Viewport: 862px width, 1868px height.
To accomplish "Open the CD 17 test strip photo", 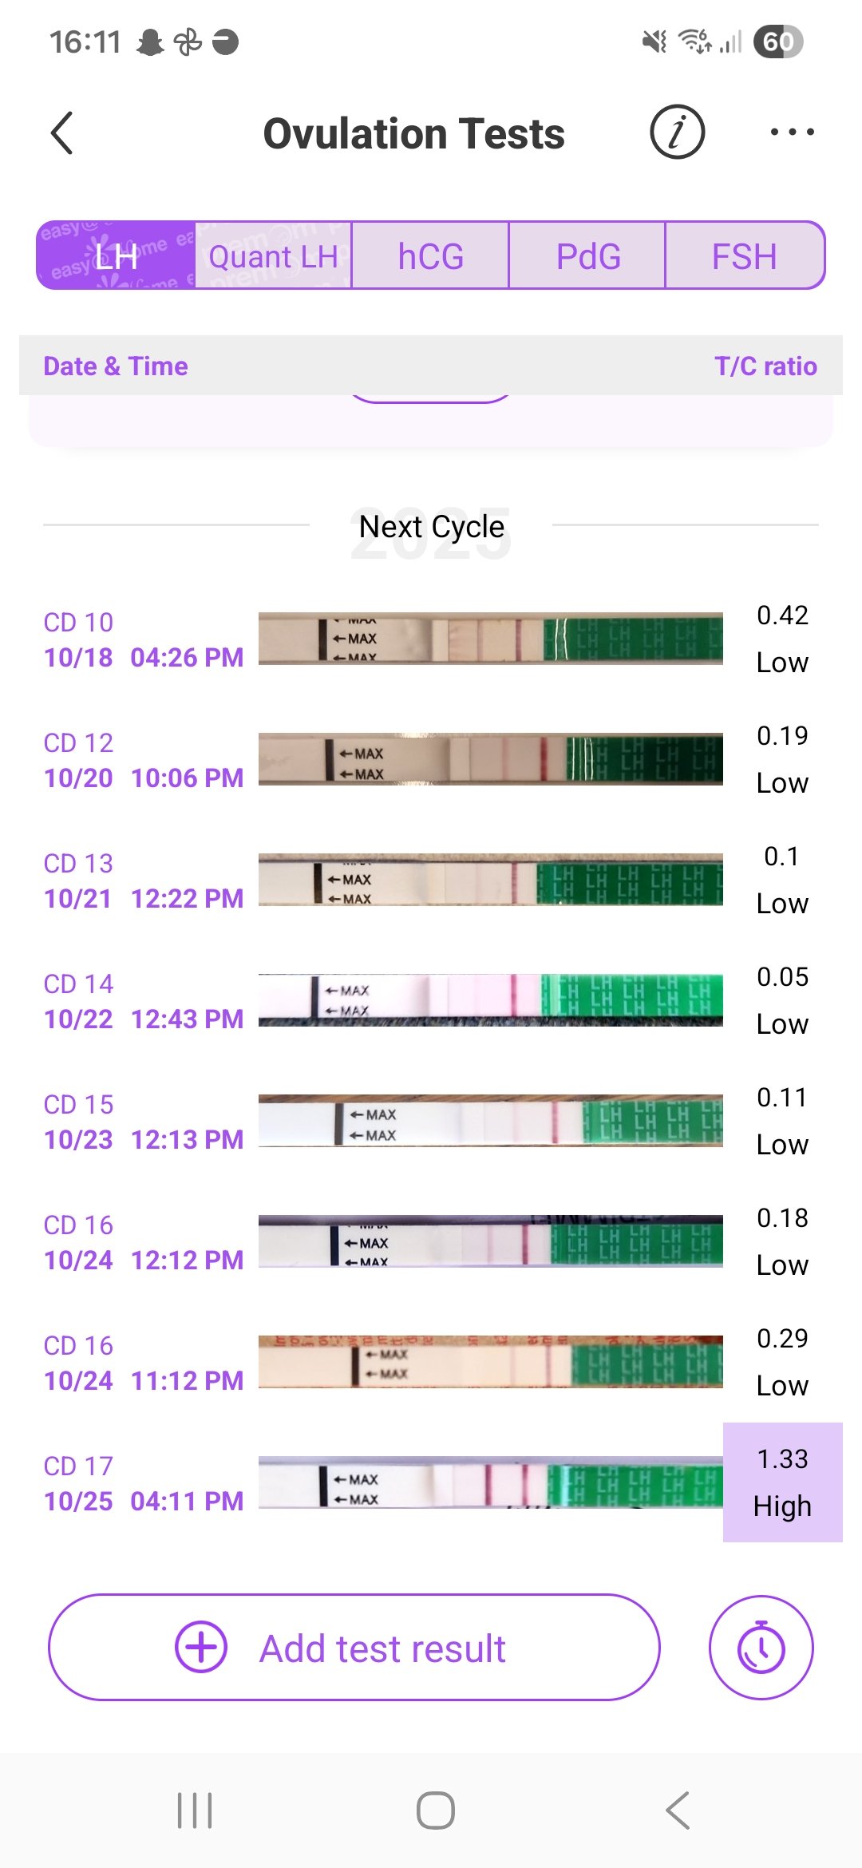I will click(490, 1482).
